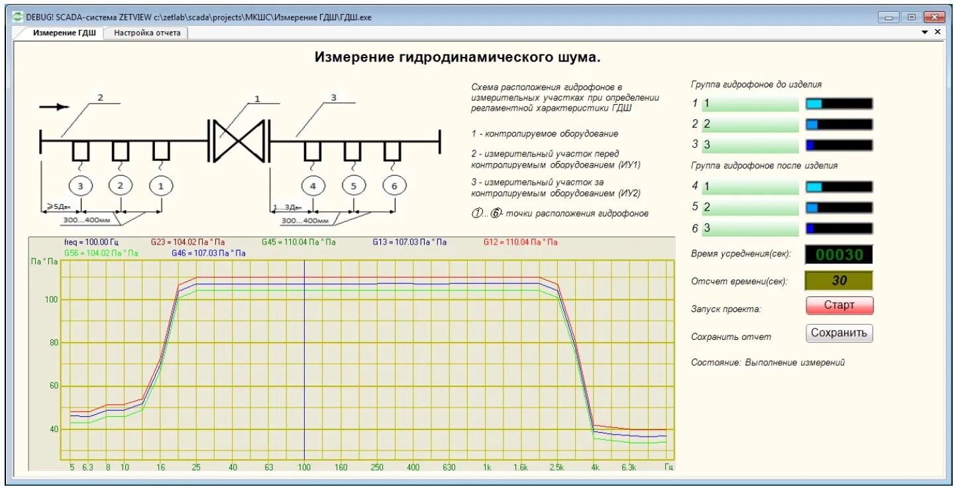Click hydrophone circle 4 in the diagram
This screenshot has width=958, height=489.
pyautogui.click(x=313, y=186)
